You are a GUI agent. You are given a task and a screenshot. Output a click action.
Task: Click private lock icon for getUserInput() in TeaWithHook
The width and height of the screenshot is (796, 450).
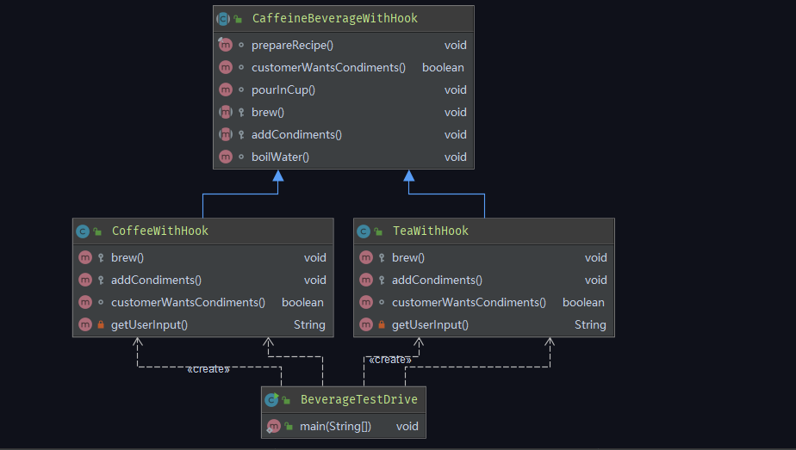coord(382,324)
